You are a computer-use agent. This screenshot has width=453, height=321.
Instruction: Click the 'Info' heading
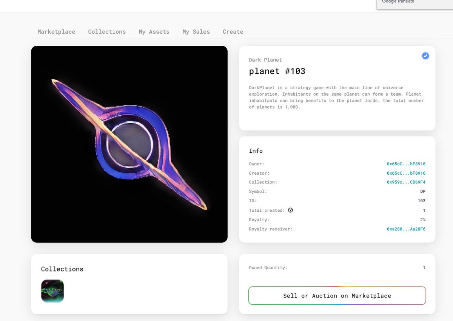[x=256, y=151]
